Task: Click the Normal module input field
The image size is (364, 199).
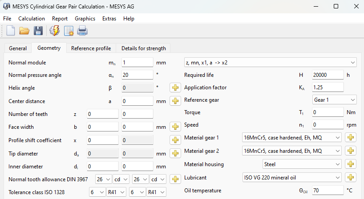Action: 137,63
